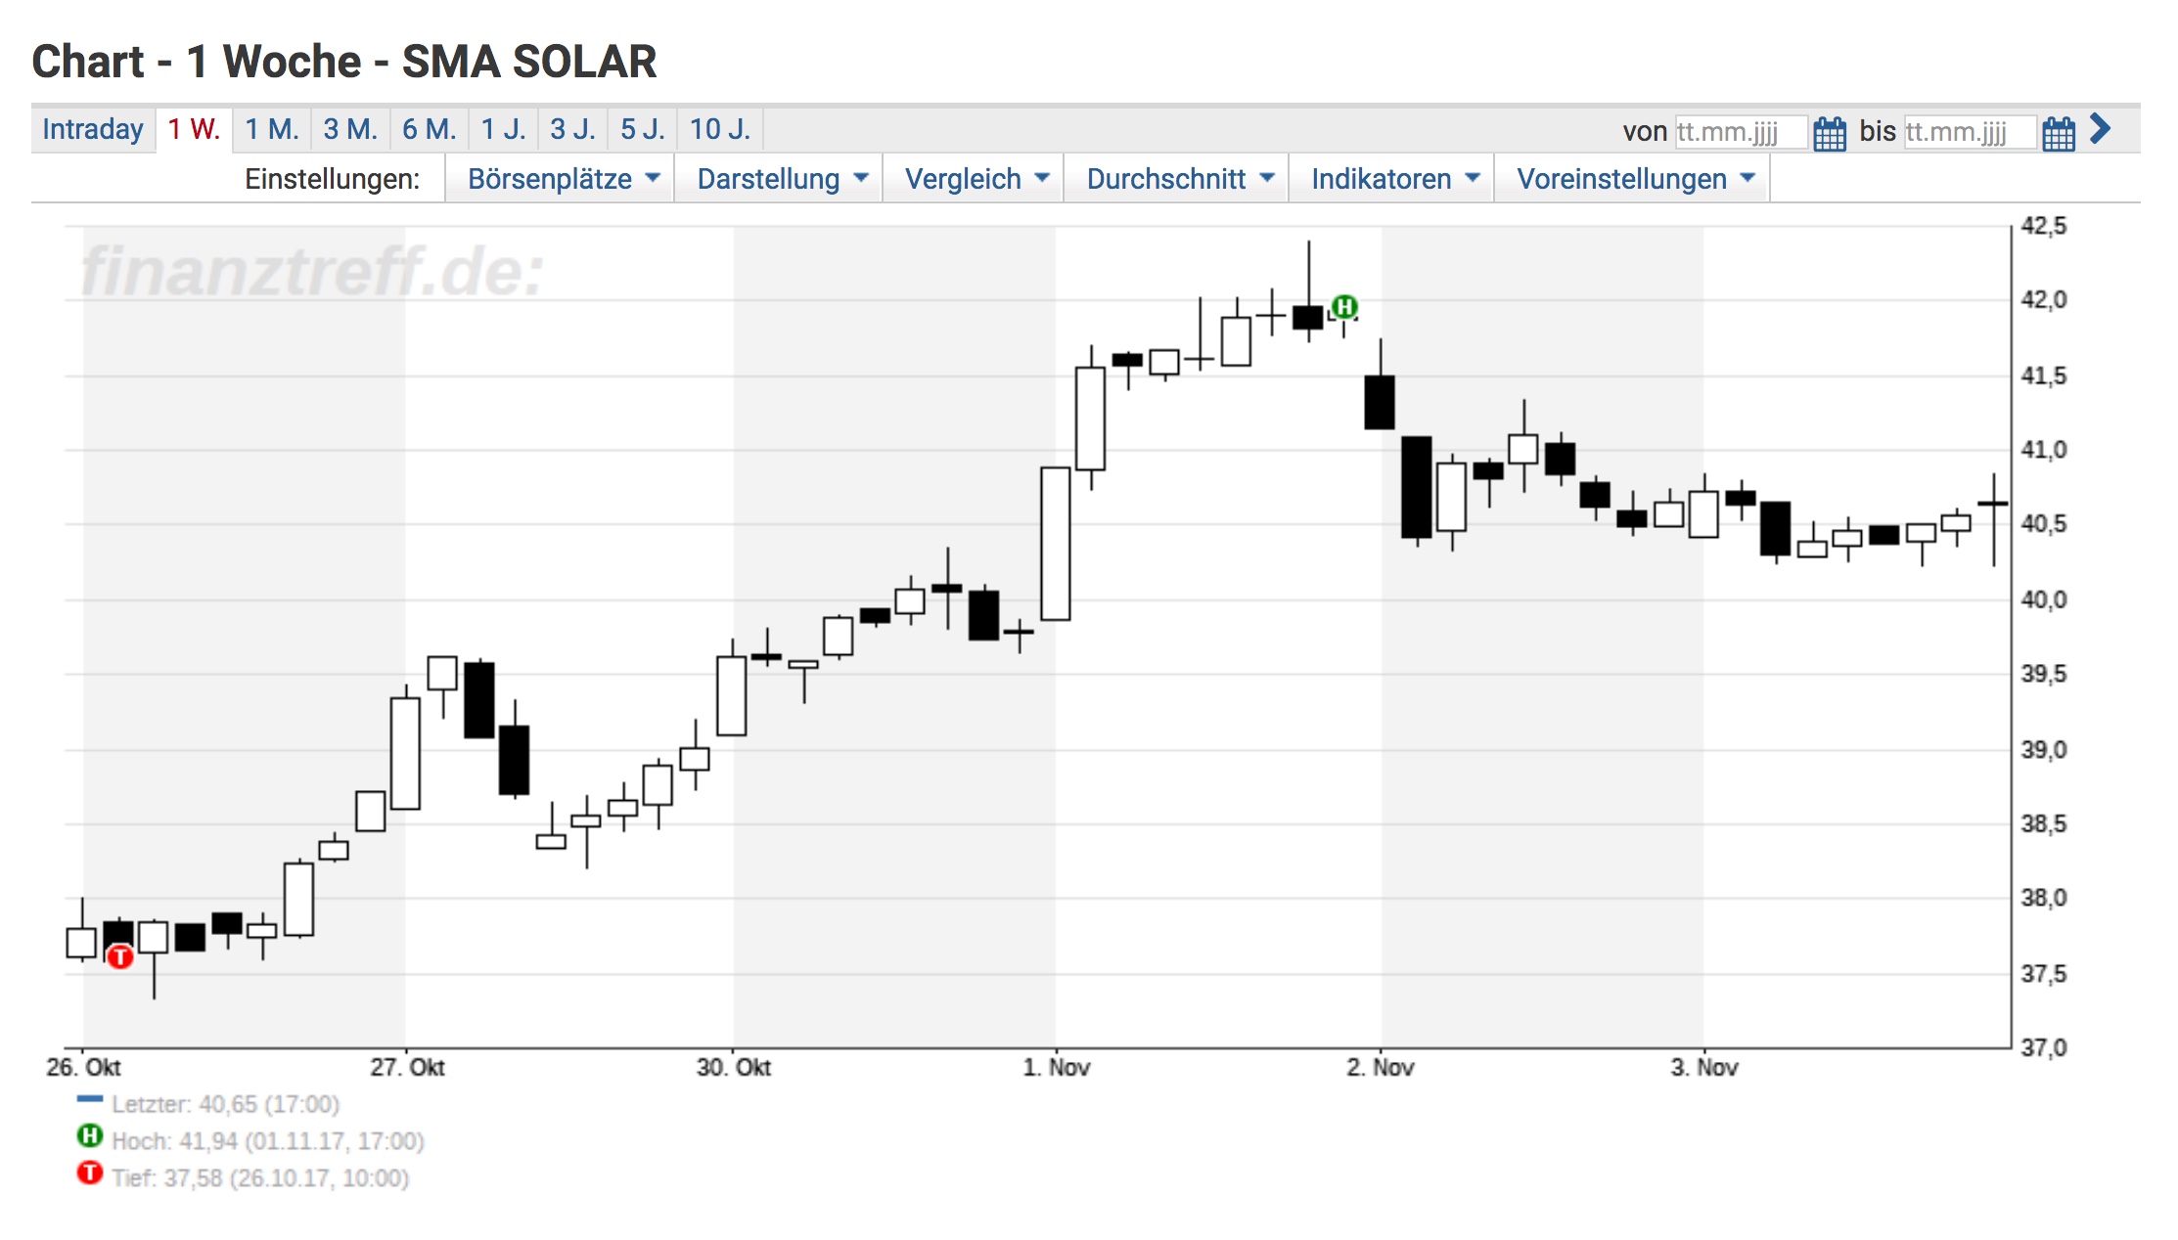Click the red Tief icon in the legend
The height and width of the screenshot is (1240, 2178).
(89, 1177)
